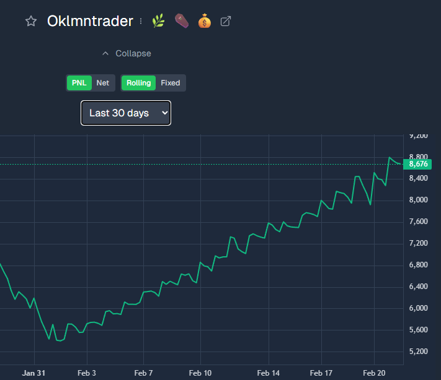441x380 pixels.
Task: Select the PNL toggle option
Action: pyautogui.click(x=79, y=83)
